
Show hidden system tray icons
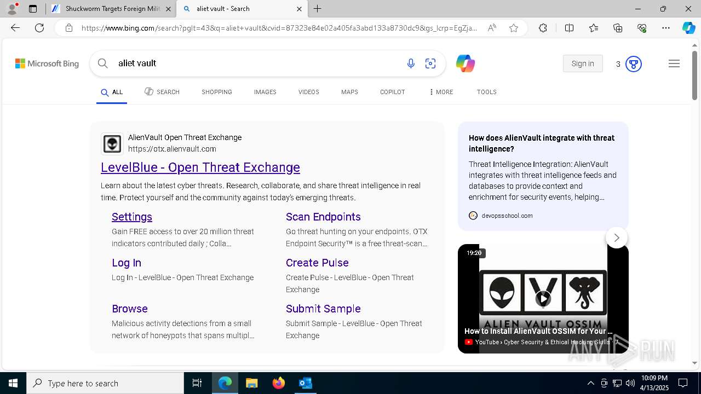590,383
